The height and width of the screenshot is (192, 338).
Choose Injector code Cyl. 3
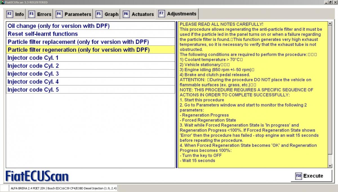pos(90,74)
